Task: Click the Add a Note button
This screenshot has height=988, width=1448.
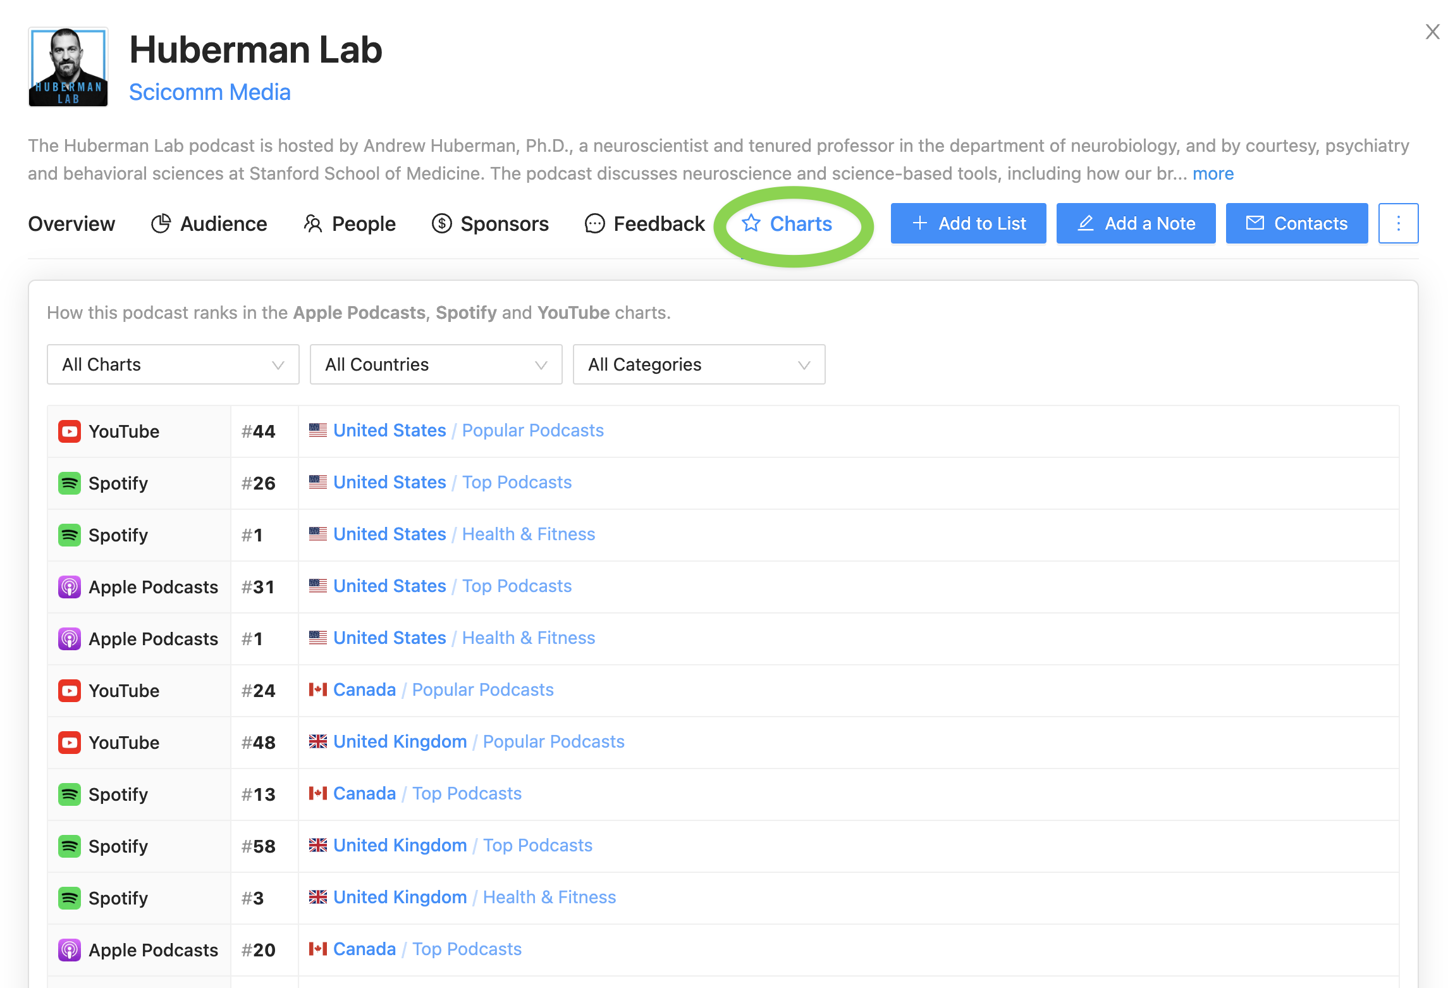Action: pyautogui.click(x=1136, y=223)
